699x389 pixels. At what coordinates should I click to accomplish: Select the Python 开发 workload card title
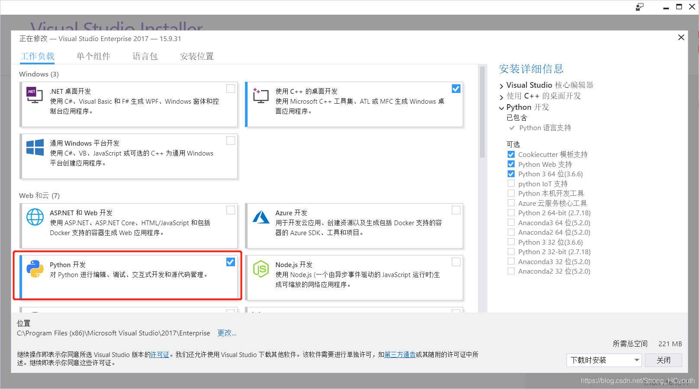pos(68,265)
